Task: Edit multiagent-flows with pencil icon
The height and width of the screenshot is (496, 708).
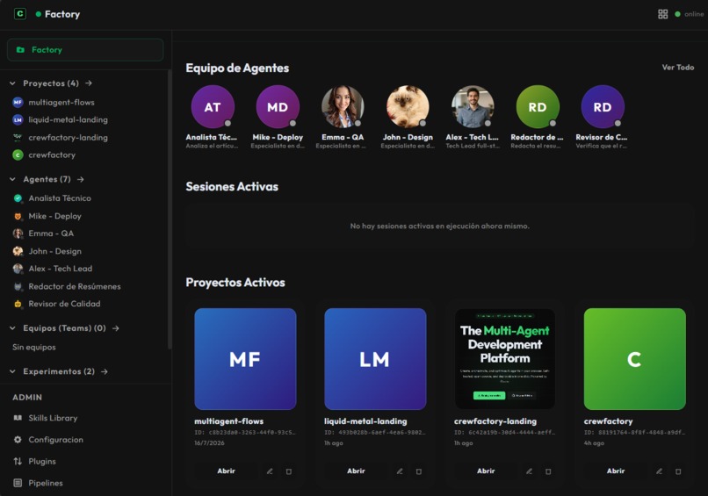Action: pyautogui.click(x=270, y=471)
